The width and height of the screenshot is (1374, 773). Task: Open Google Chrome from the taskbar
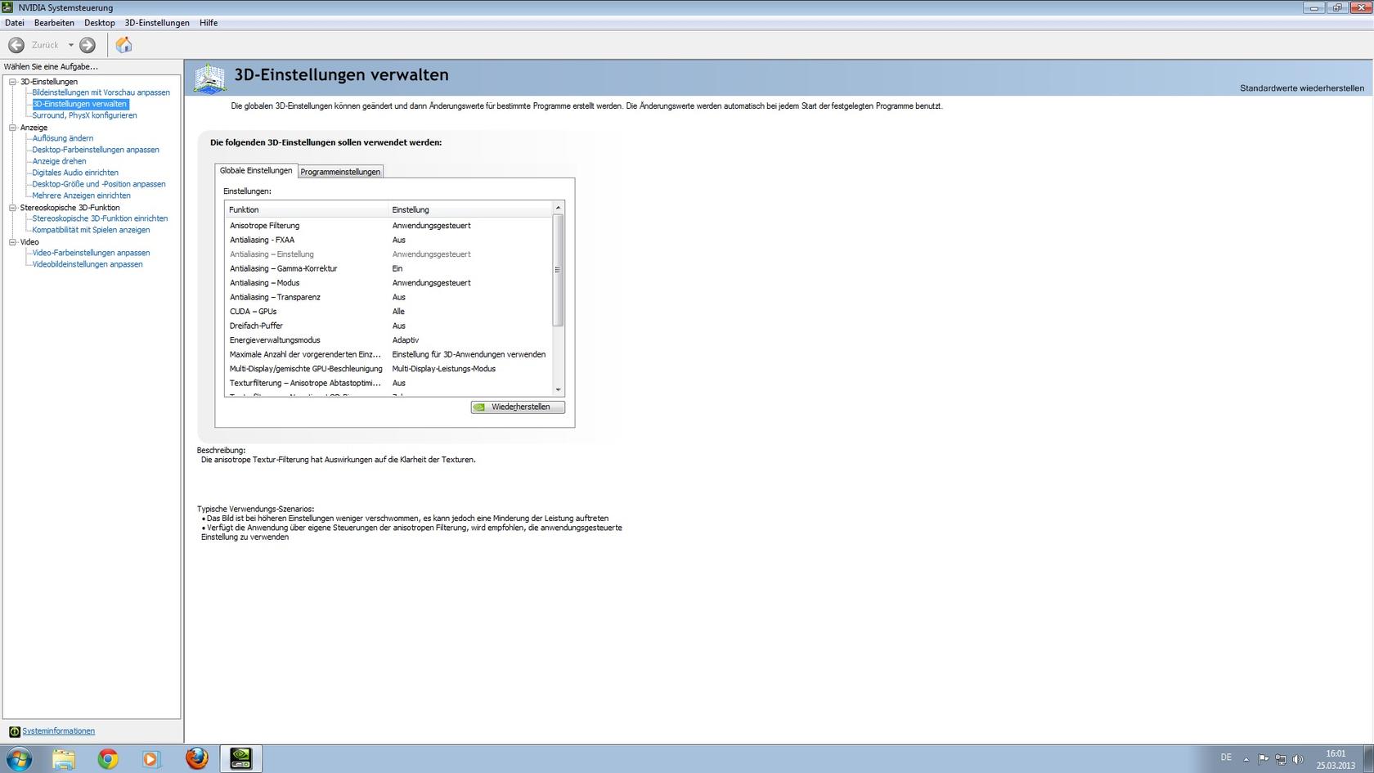pyautogui.click(x=107, y=758)
